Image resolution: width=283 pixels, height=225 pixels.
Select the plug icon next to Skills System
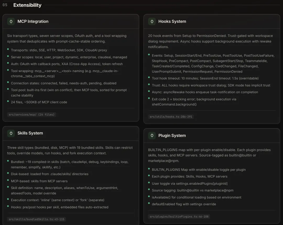[11, 133]
